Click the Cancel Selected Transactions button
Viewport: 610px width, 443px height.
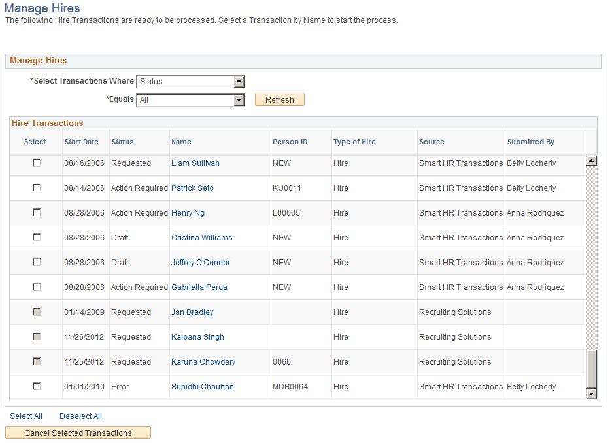[77, 433]
